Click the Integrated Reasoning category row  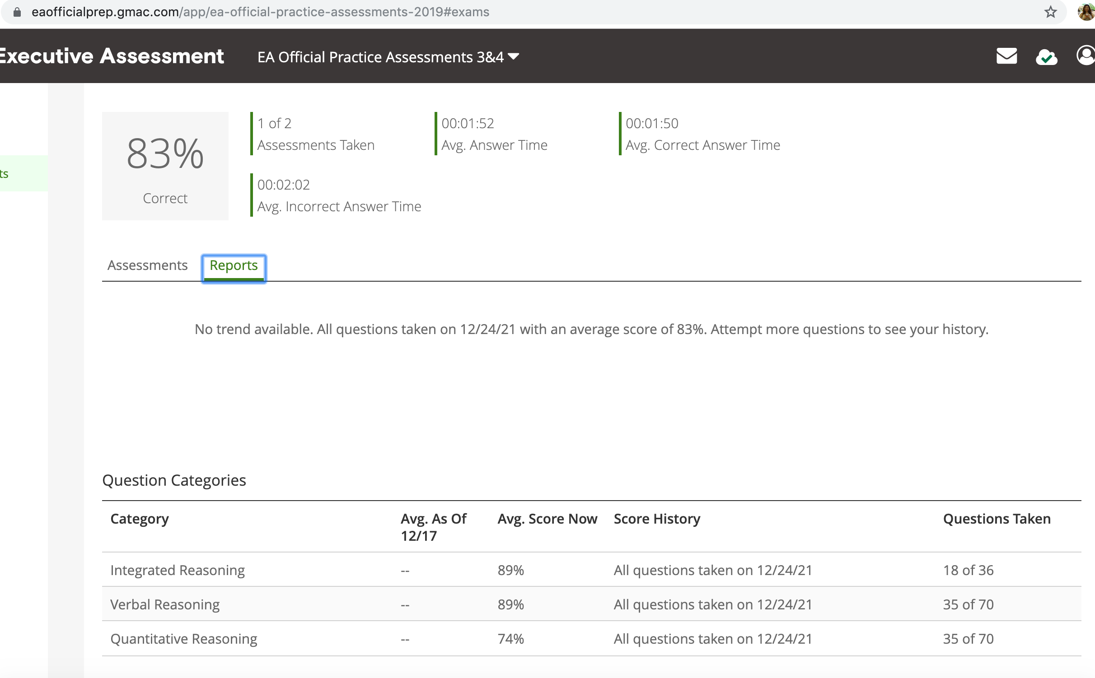[178, 570]
